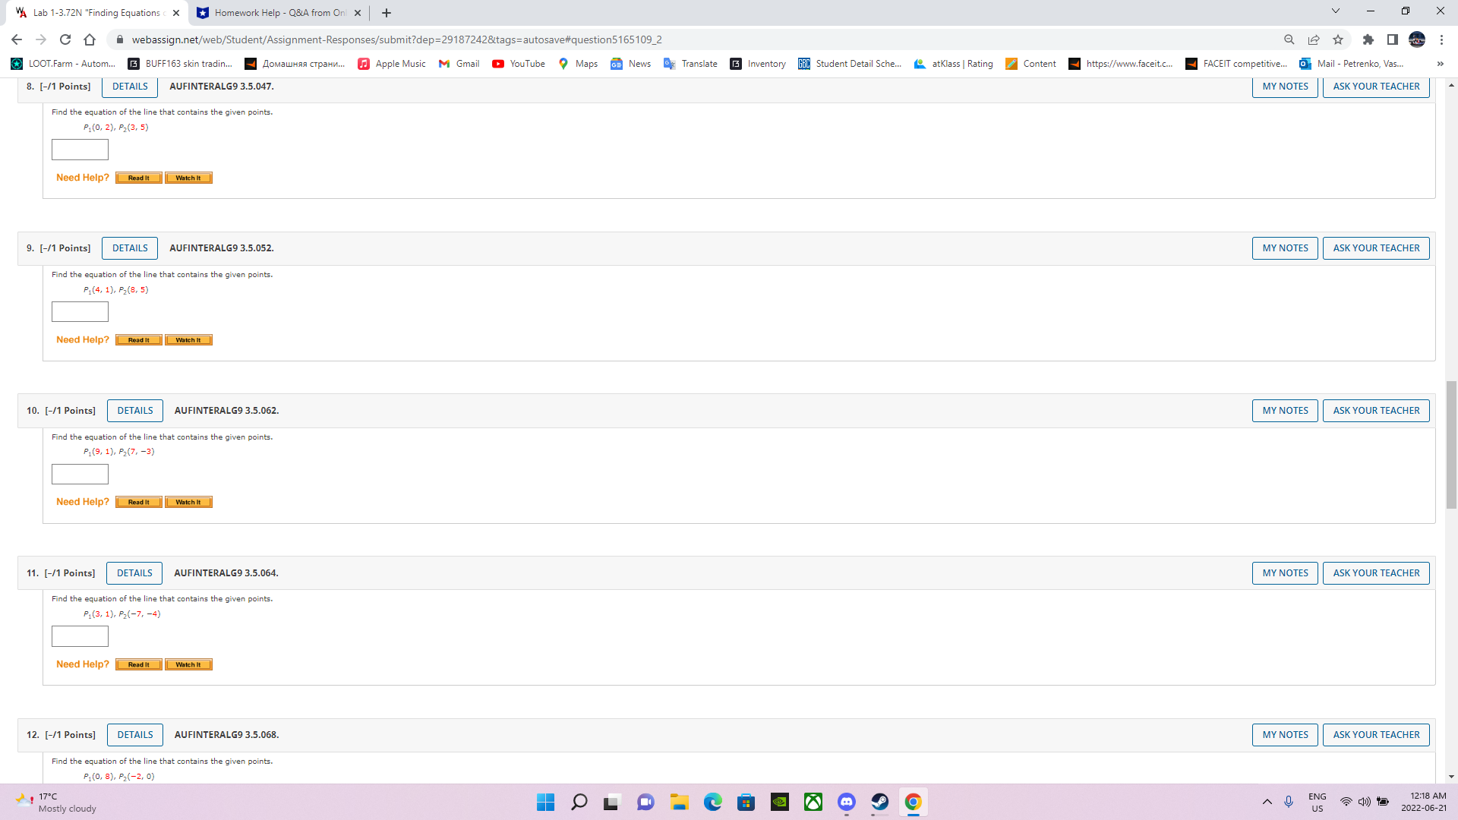The height and width of the screenshot is (820, 1458).
Task: Click Watch It for question 10
Action: click(188, 503)
